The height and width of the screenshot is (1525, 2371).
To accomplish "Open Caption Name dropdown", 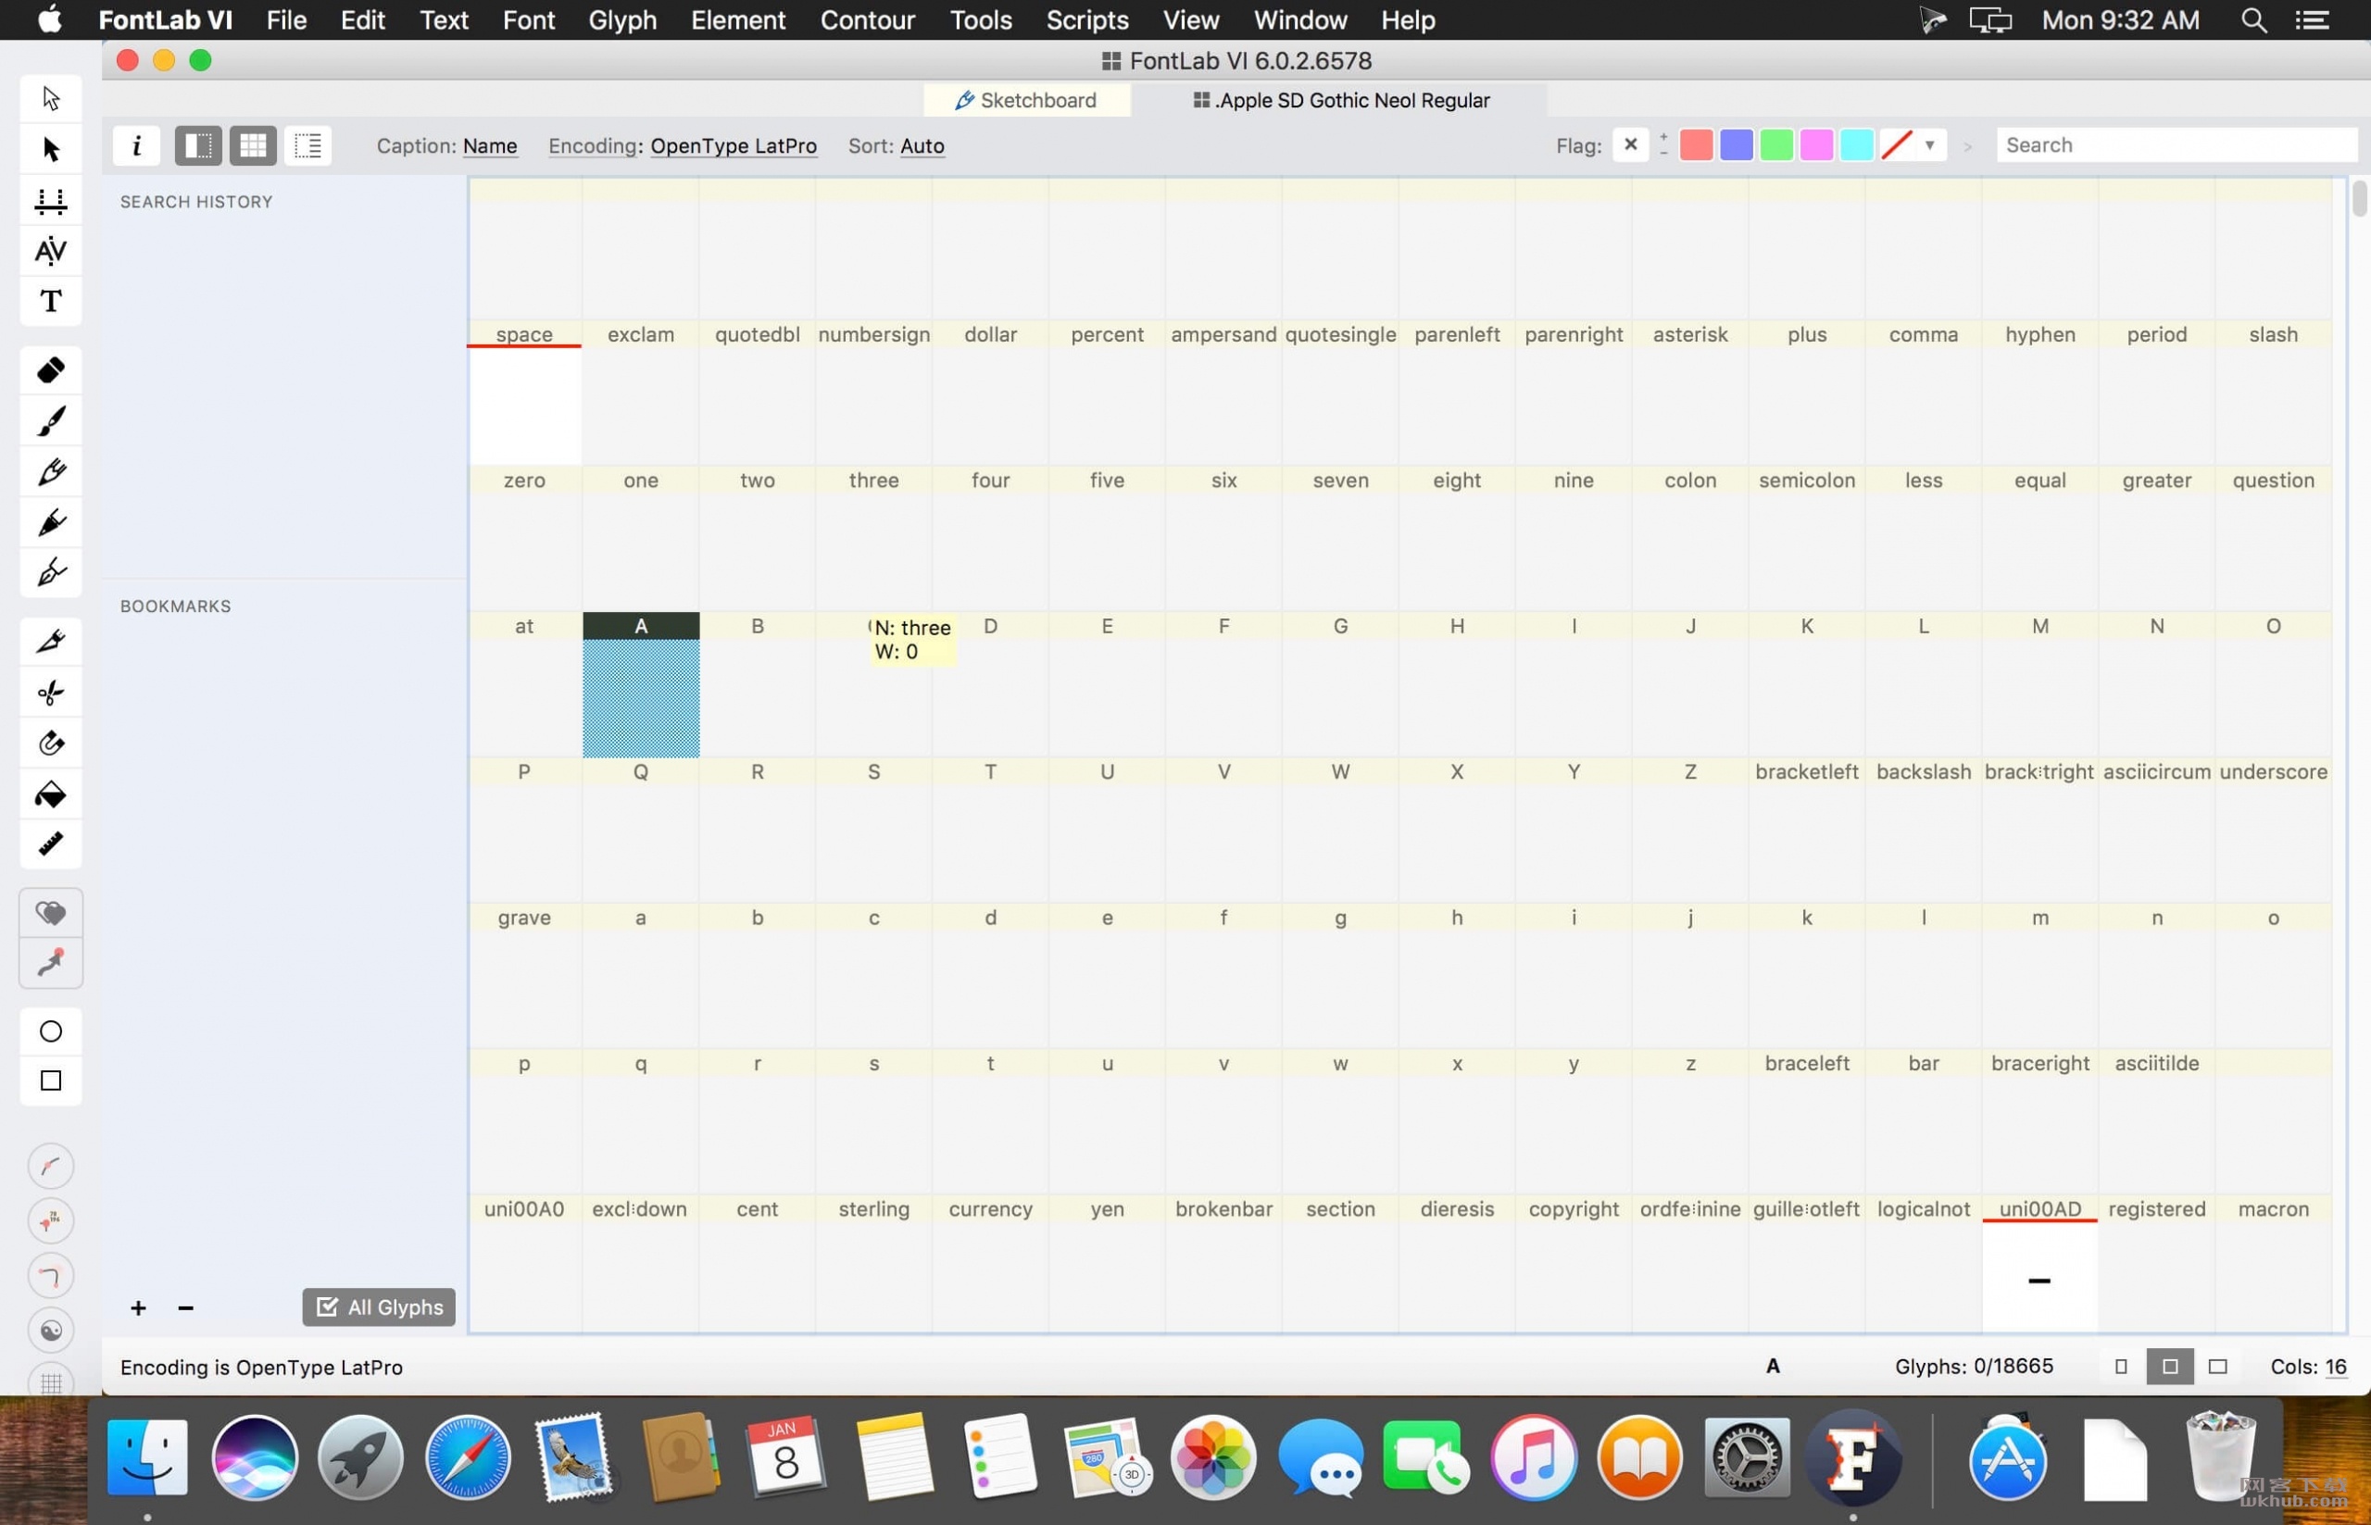I will click(489, 145).
